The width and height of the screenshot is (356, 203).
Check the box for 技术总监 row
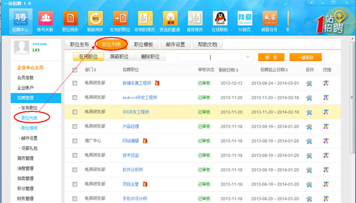click(75, 156)
